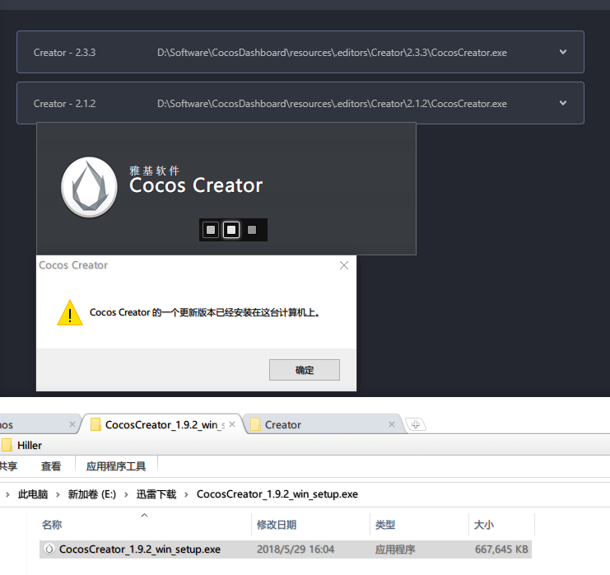Open a new tab with plus button

point(416,424)
